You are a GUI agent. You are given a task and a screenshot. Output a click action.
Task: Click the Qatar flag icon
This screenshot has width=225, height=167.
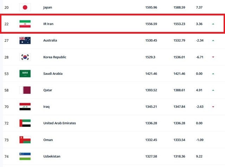(x=25, y=90)
